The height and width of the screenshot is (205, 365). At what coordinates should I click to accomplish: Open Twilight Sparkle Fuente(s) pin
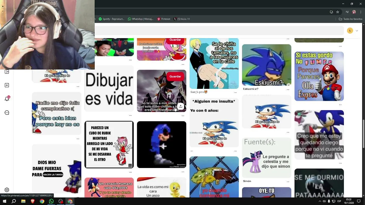(x=267, y=158)
